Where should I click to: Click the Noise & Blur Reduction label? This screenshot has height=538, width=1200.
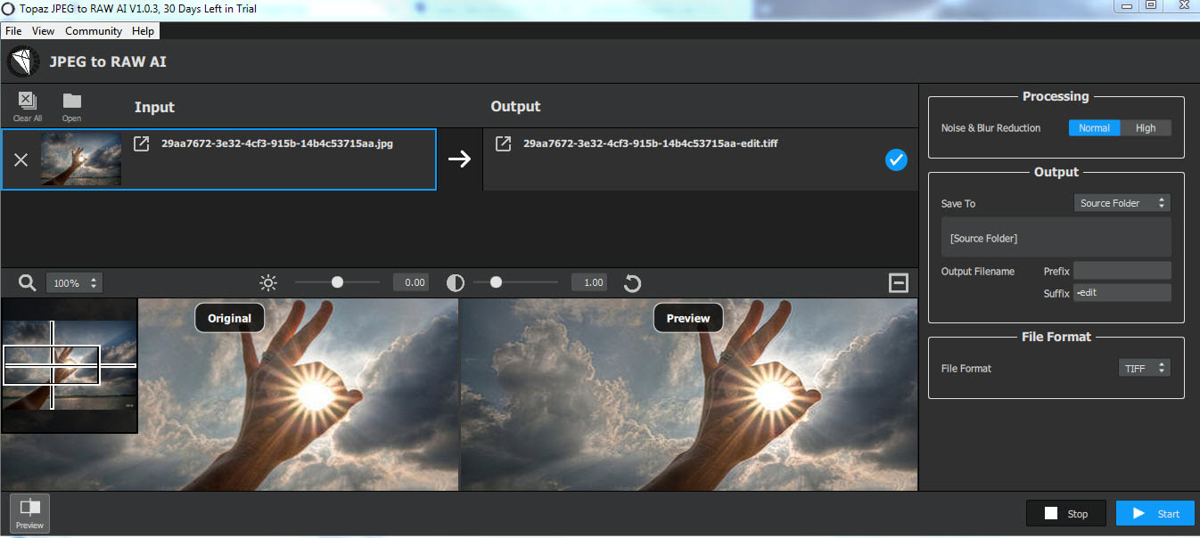(x=990, y=127)
